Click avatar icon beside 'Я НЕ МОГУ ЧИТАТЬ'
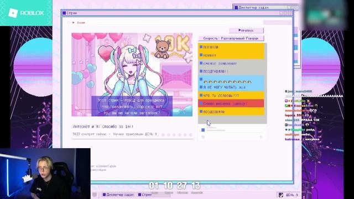Screen dimensions: 354x199 [x=201, y=87]
